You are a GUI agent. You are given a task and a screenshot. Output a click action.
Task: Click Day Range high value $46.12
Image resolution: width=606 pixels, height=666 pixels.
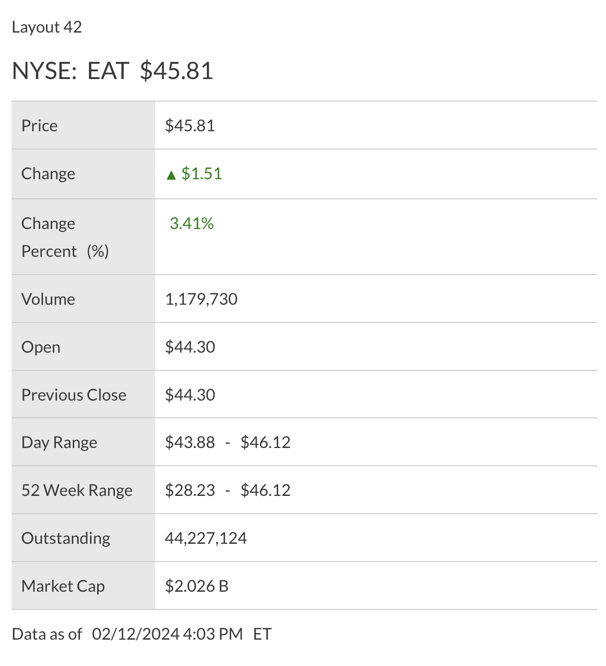[266, 442]
